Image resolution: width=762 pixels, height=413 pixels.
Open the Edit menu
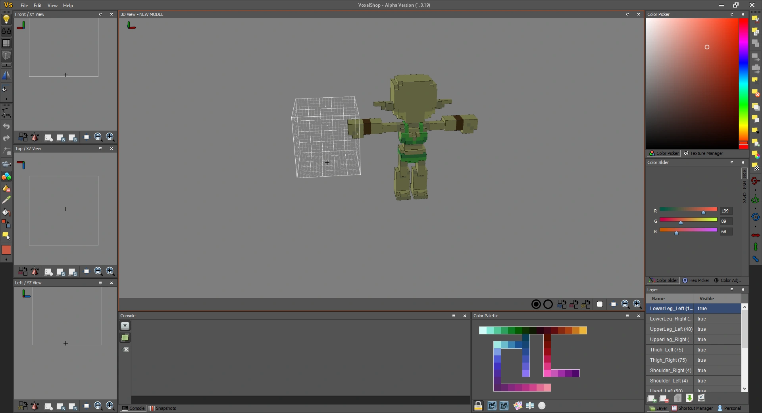[x=38, y=6]
